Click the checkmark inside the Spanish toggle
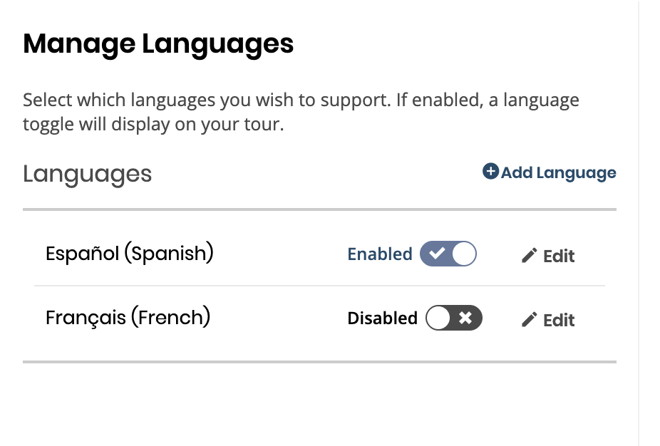The width and height of the screenshot is (660, 446). pos(437,254)
